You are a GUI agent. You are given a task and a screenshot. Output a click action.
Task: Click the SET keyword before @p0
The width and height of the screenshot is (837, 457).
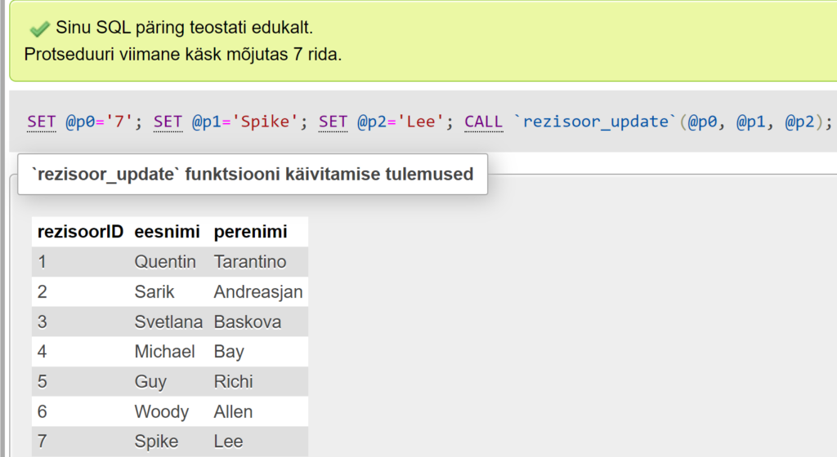[41, 122]
